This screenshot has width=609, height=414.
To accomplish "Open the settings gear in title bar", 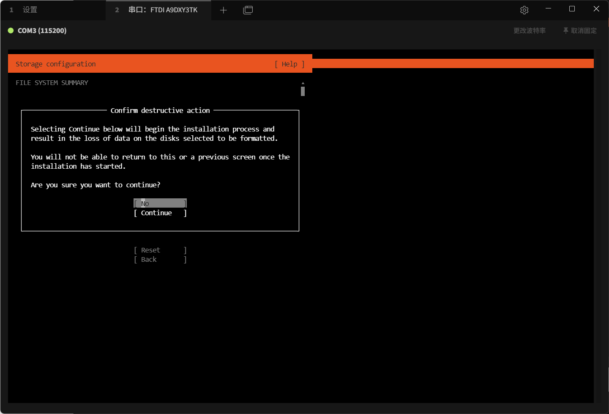I will [524, 10].
